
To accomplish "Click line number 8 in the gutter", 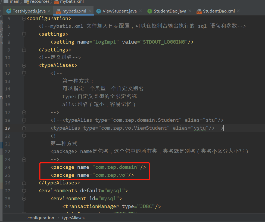I will (x=9, y=42).
